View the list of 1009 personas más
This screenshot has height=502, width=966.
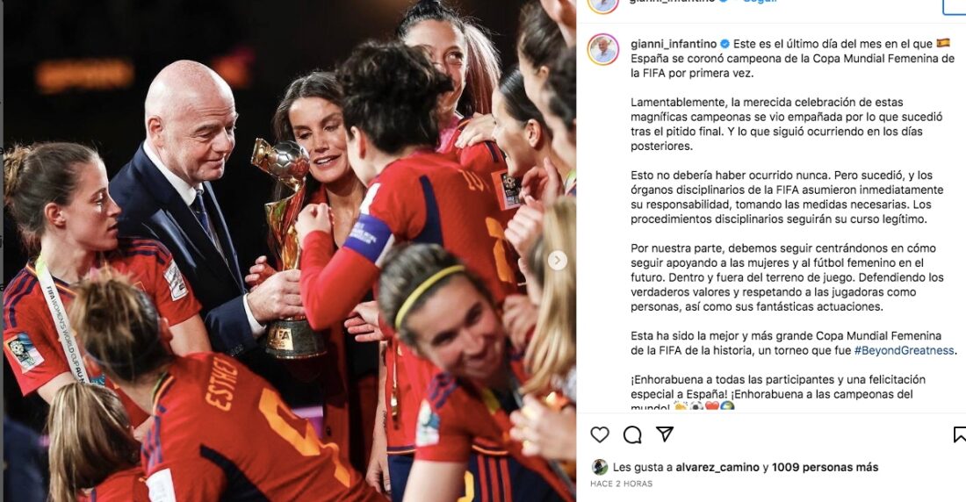pyautogui.click(x=825, y=468)
